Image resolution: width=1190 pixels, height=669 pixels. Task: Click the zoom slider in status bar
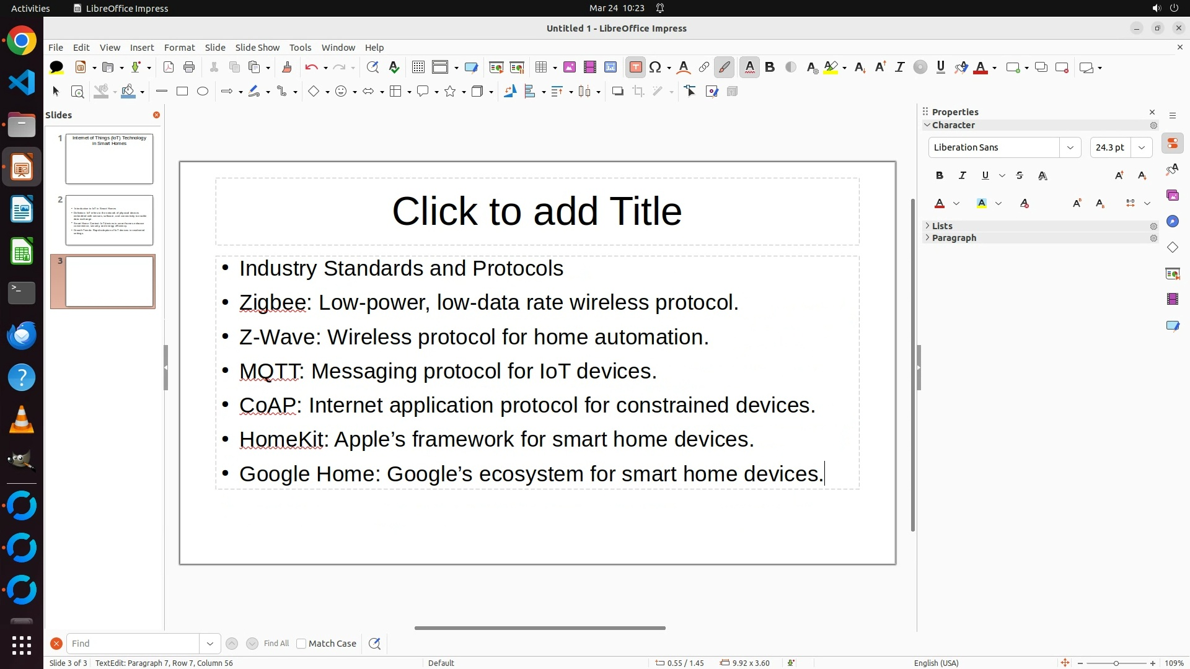[1116, 663]
